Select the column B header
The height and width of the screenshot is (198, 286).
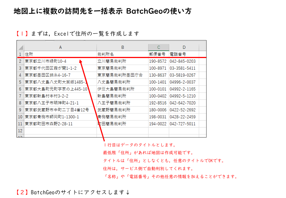click(x=123, y=47)
